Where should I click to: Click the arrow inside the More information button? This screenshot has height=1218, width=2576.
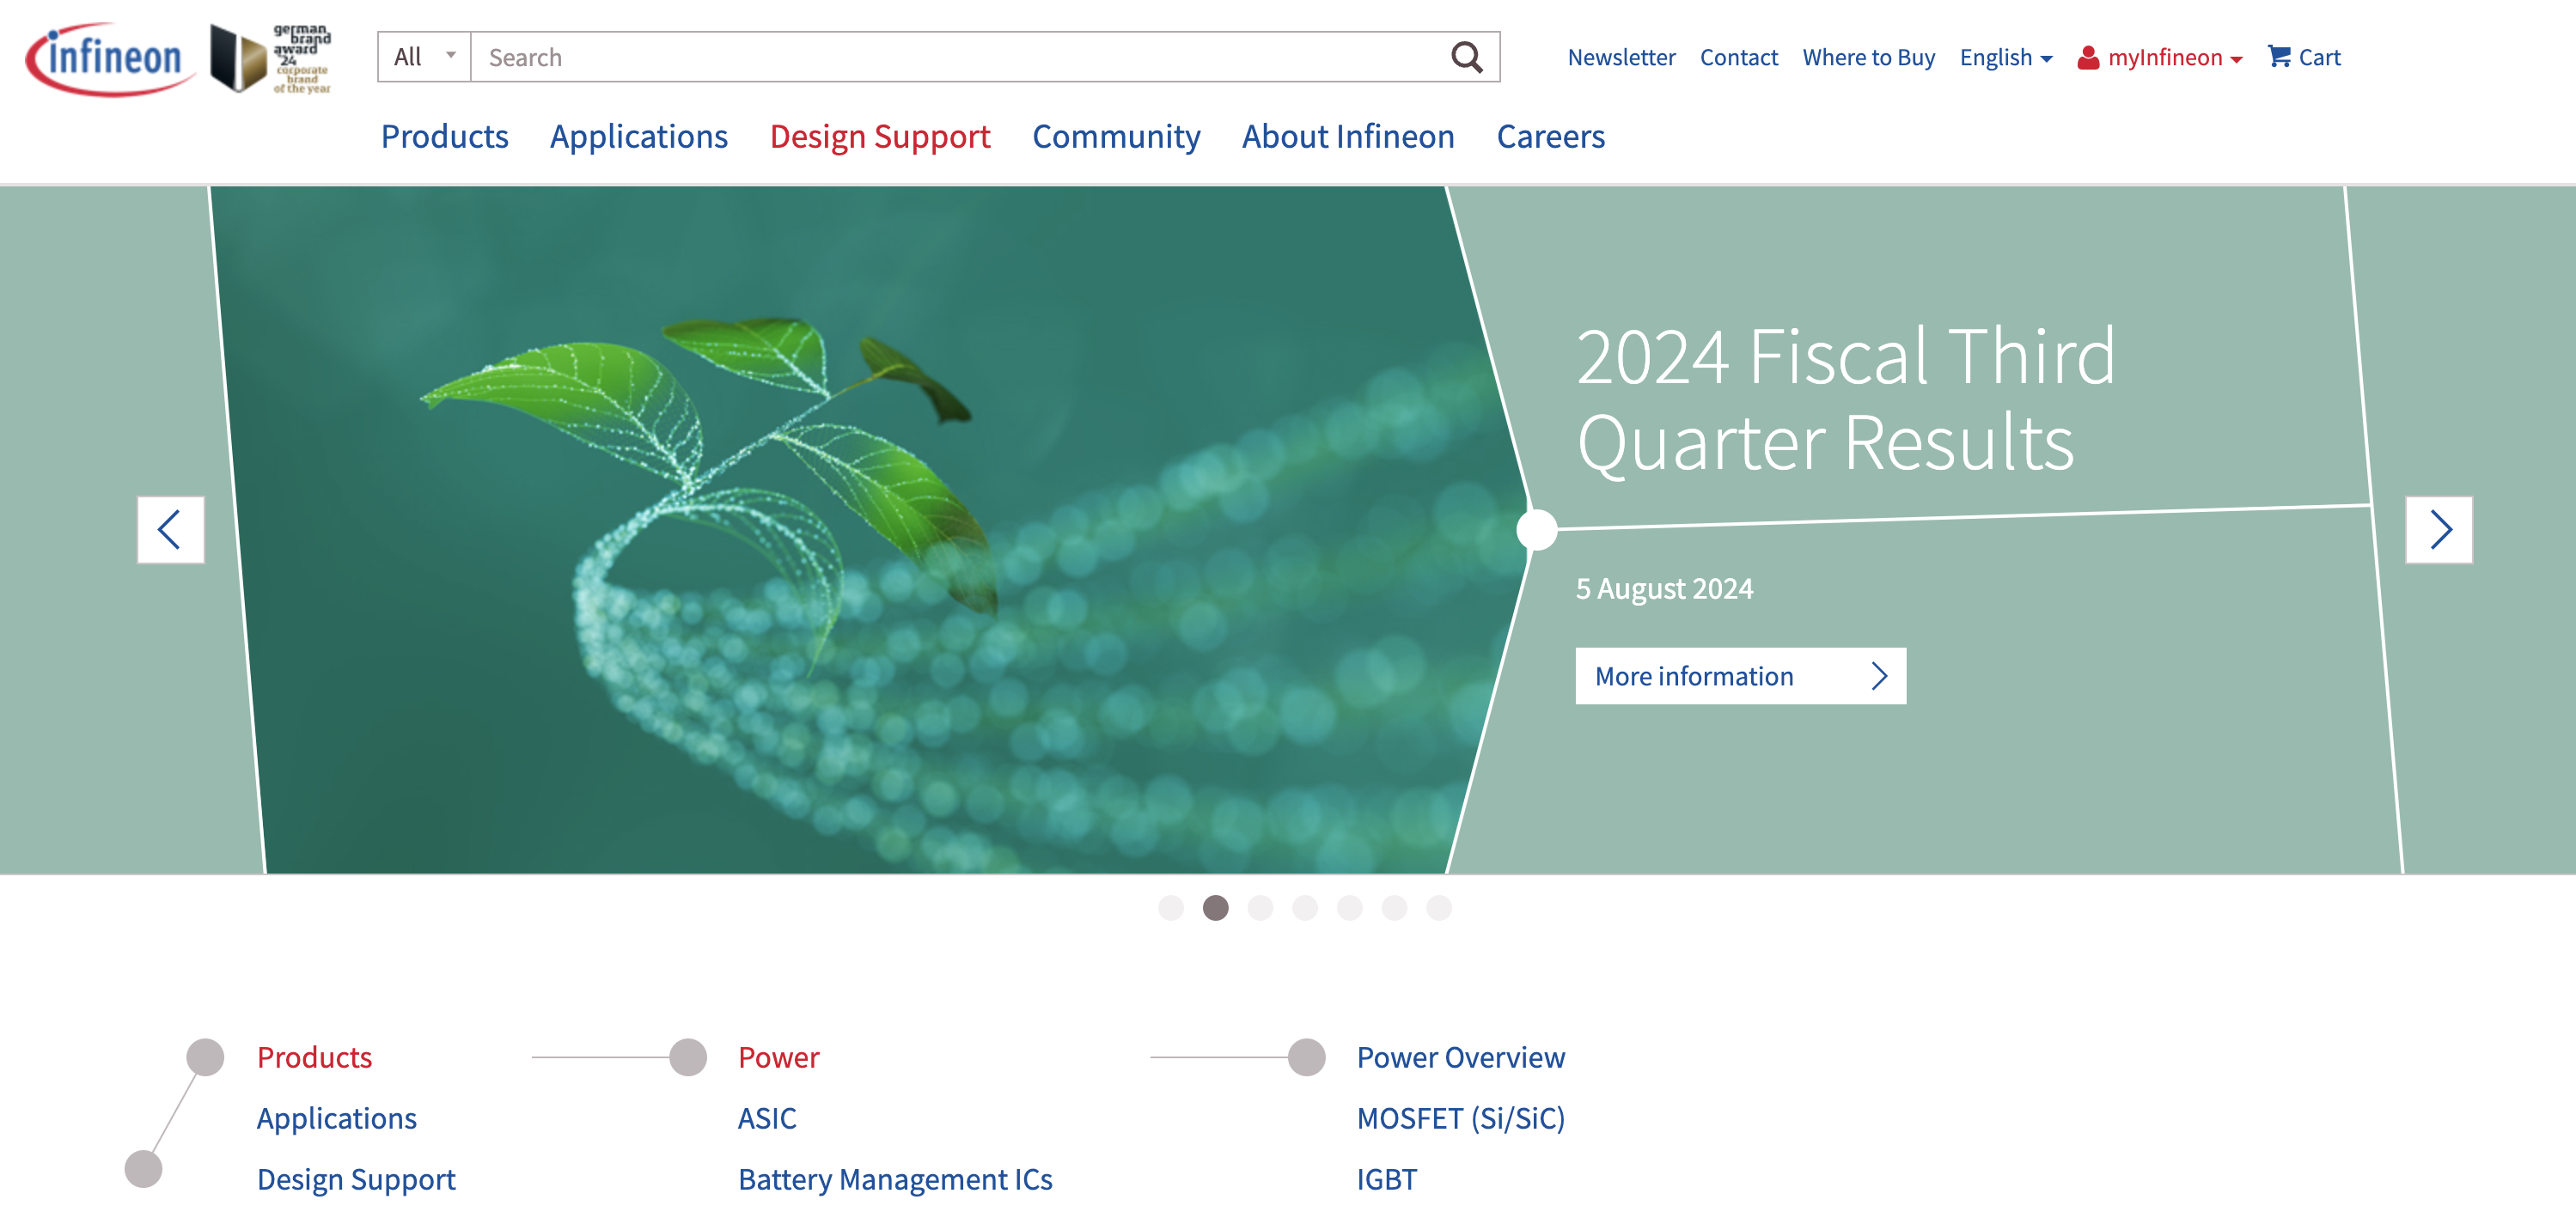pyautogui.click(x=1879, y=676)
